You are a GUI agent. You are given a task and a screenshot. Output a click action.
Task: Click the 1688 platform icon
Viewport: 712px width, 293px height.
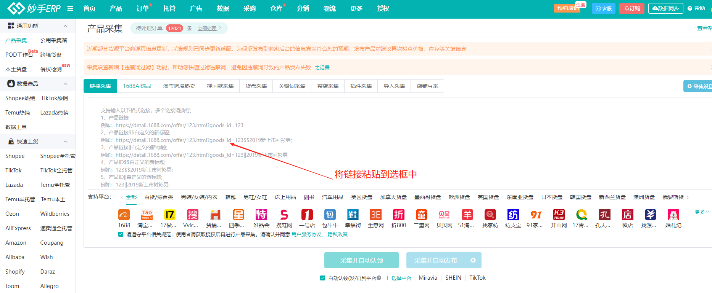point(124,215)
